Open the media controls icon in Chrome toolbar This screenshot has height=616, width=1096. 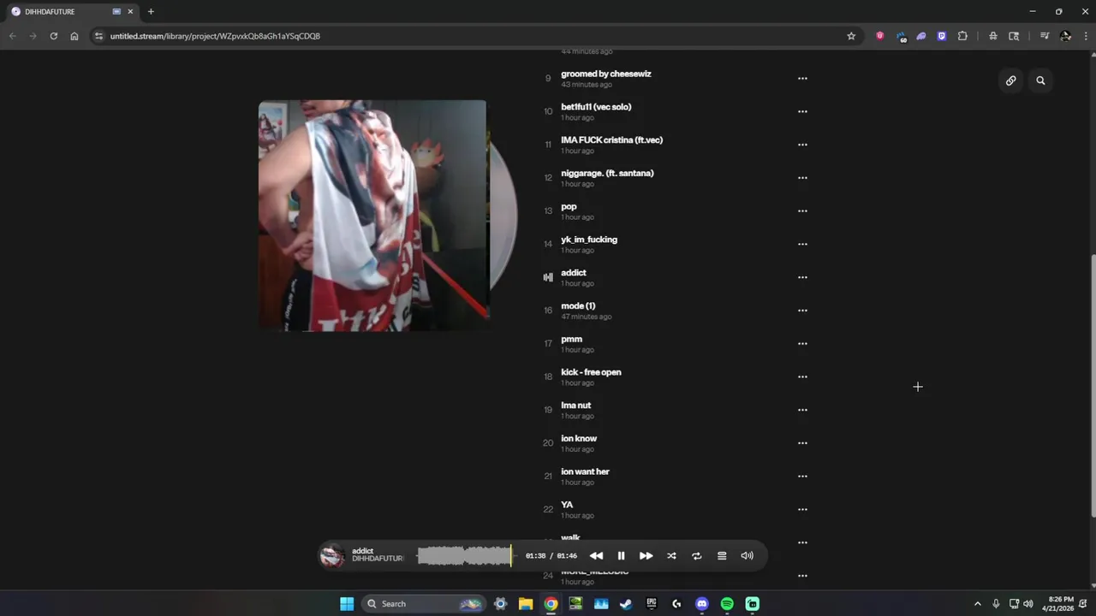1045,36
